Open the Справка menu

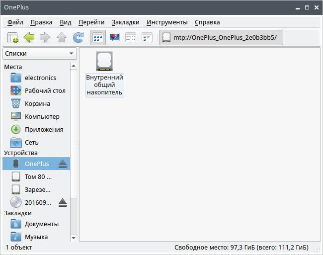tap(207, 22)
